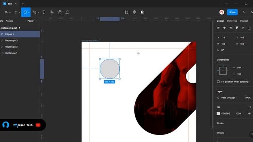
Task: Click the constraints box widget
Action: [x=223, y=71]
